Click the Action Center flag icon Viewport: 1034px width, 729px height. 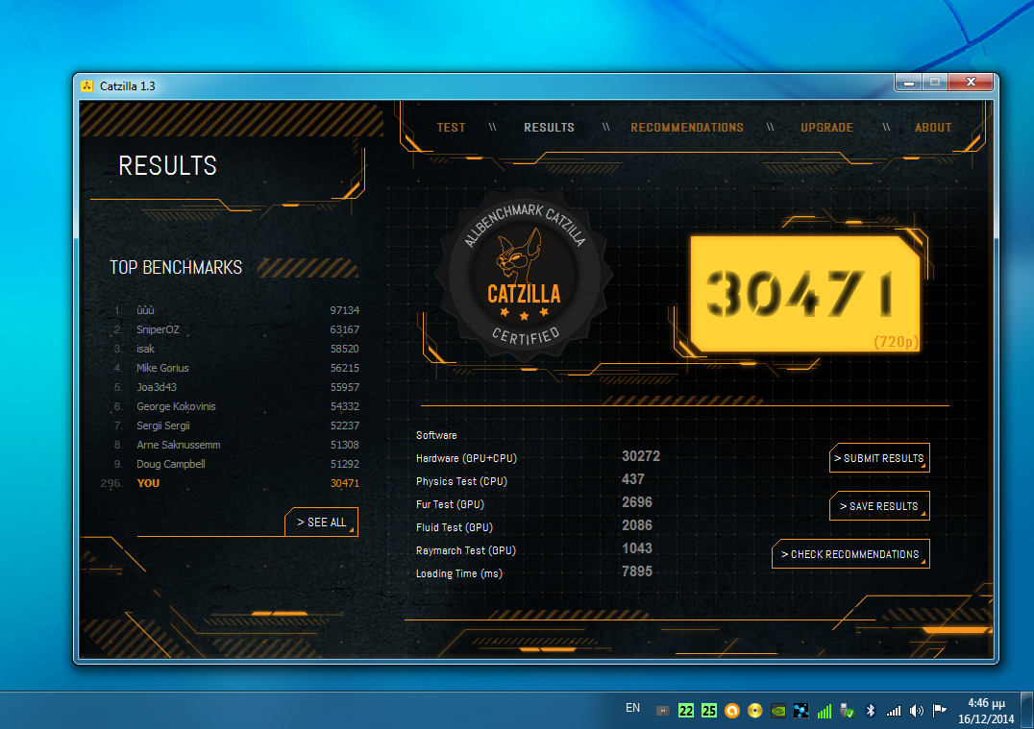click(939, 711)
